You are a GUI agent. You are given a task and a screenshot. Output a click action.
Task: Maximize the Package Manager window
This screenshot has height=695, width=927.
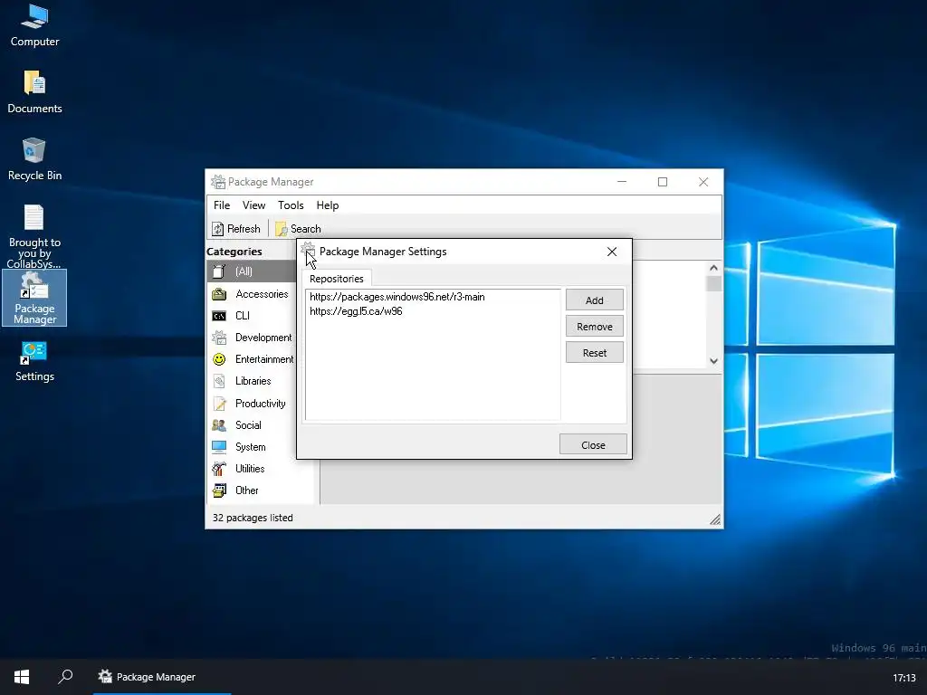663,182
